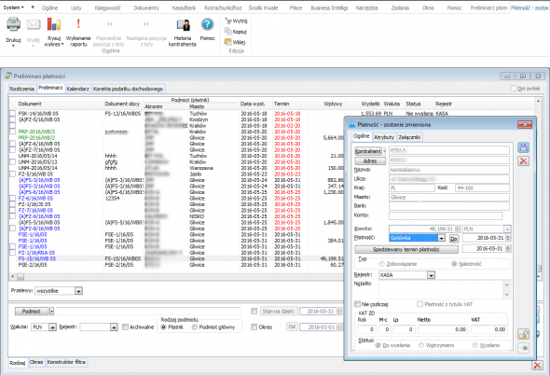550x375 pixels.
Task: Click Notatki text area
Action: coord(441,289)
